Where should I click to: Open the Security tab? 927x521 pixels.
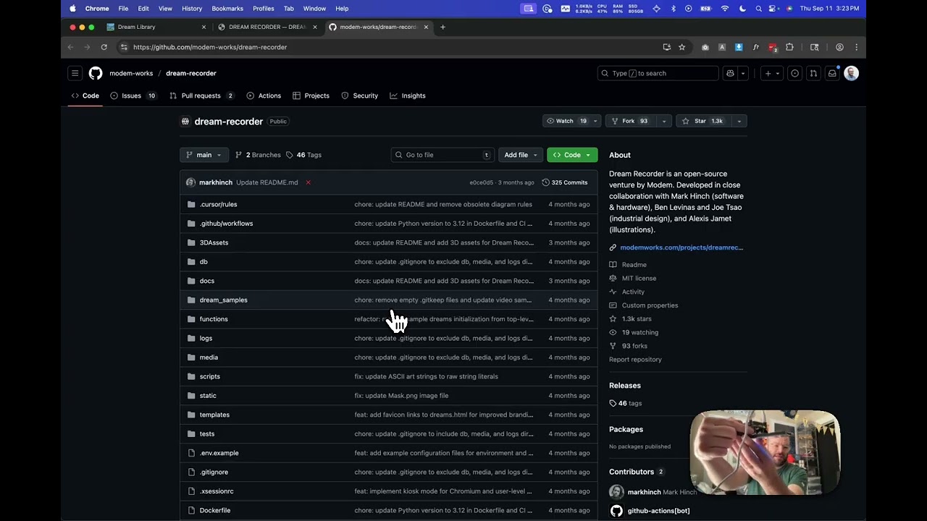click(x=359, y=96)
